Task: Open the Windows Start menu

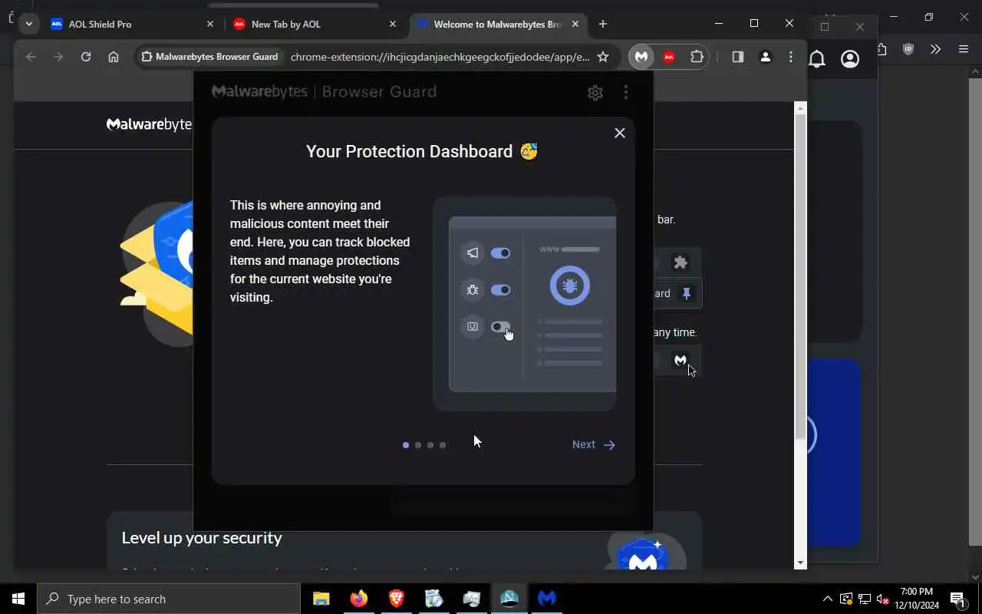Action: (18, 599)
